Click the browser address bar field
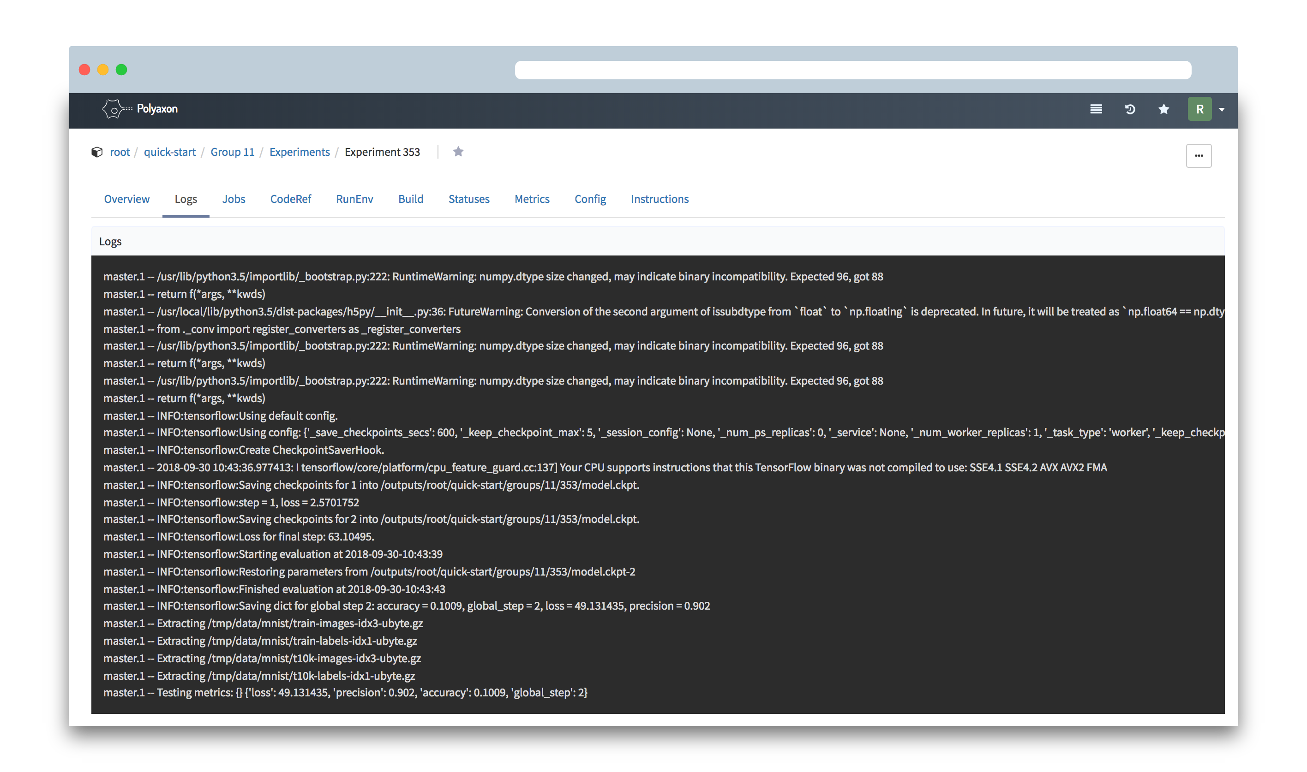The width and height of the screenshot is (1307, 772). 852,70
